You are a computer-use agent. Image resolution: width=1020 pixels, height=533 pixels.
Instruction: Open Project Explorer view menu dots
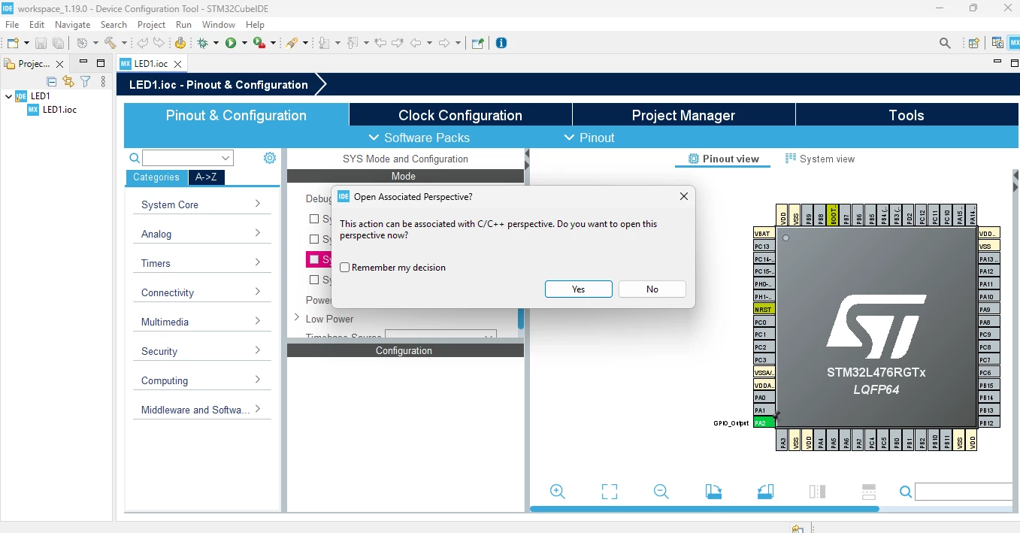click(103, 81)
